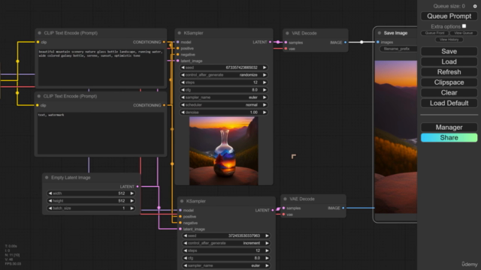Image resolution: width=481 pixels, height=270 pixels.
Task: Open the Manager
Action: click(449, 127)
